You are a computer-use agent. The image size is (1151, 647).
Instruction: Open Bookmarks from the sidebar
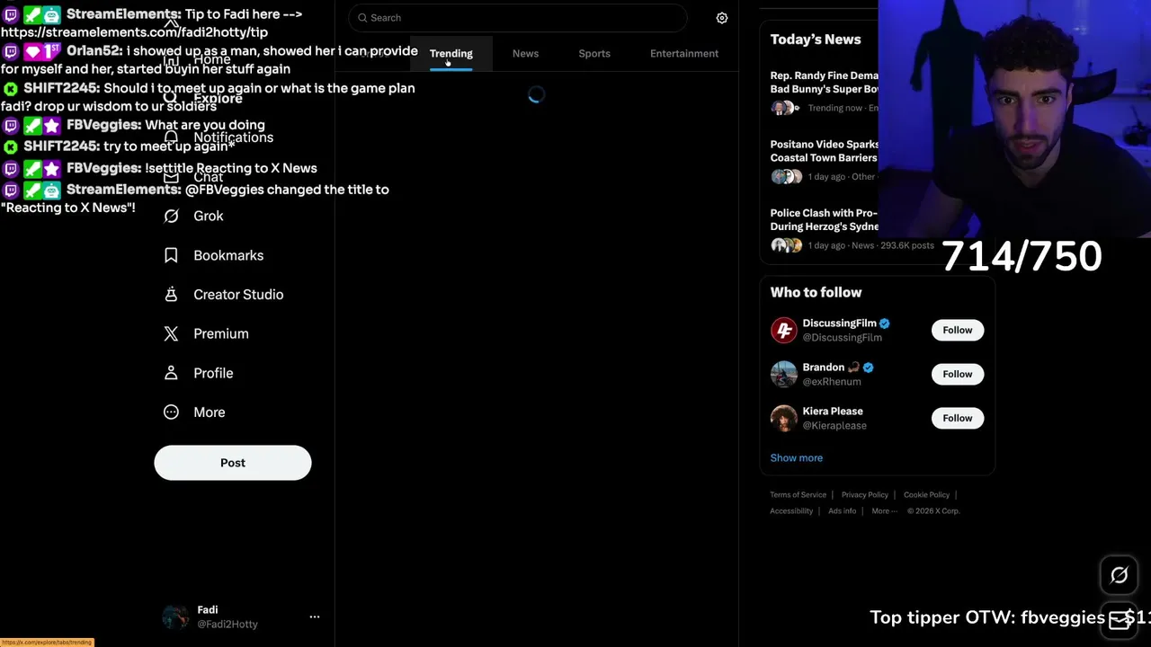(x=214, y=255)
